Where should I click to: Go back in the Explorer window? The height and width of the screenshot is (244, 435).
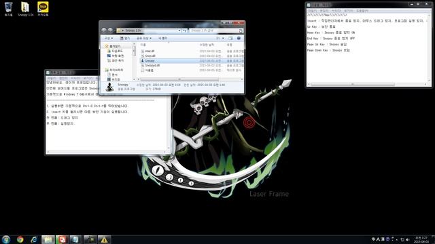pyautogui.click(x=104, y=30)
